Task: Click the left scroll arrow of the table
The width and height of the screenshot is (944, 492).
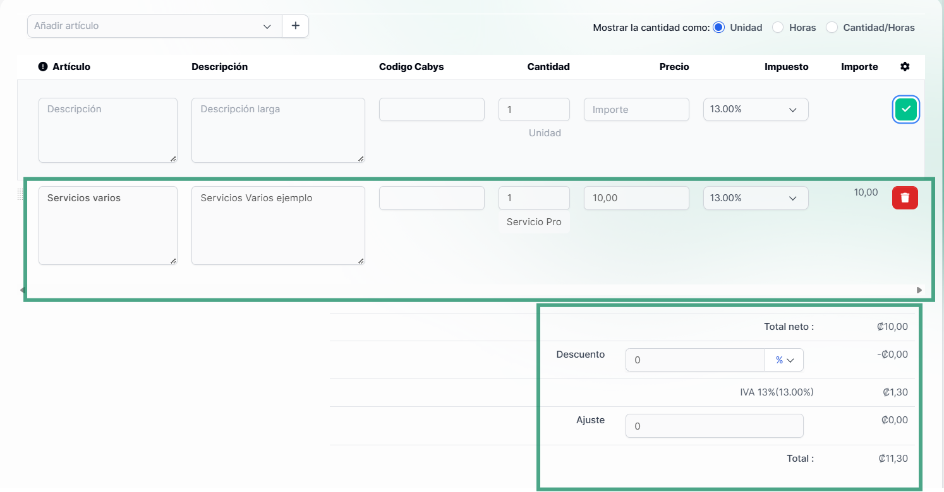Action: (x=22, y=290)
